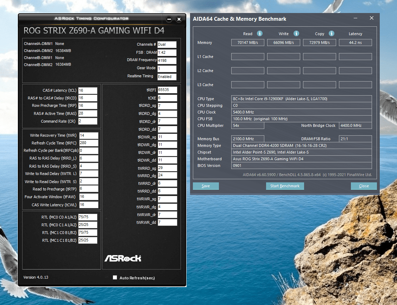
Task: Click the tWRRD_dg field showing 24
Action: pos(168,175)
